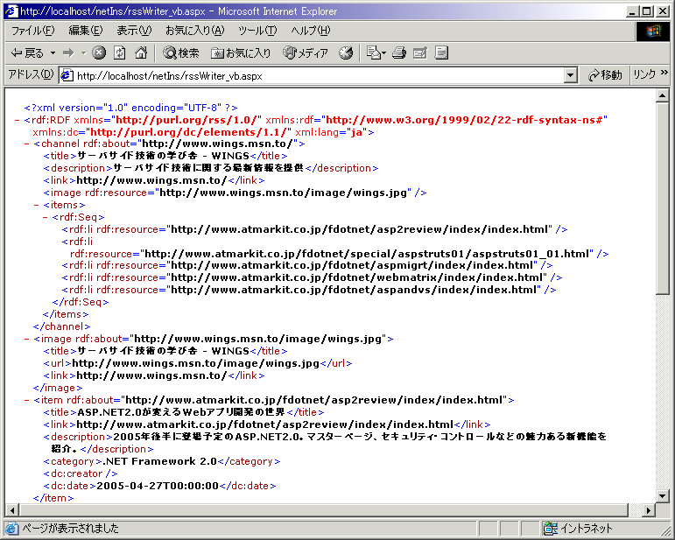Click the status bar page icon

click(x=12, y=528)
